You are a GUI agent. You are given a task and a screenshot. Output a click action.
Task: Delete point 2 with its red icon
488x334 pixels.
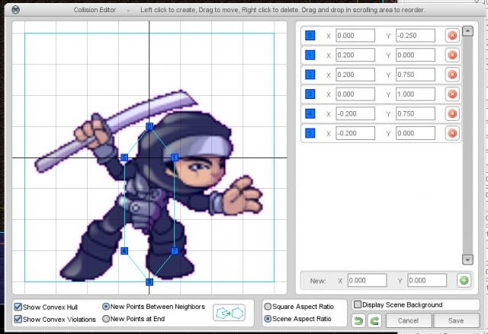[452, 75]
